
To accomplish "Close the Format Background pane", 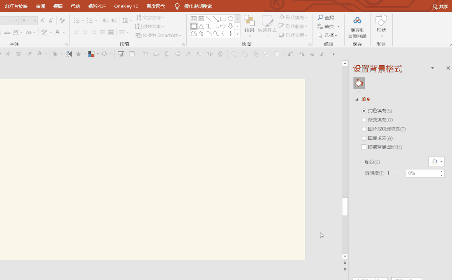I will coord(448,68).
